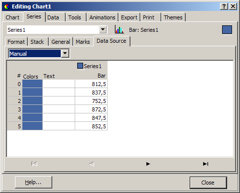Click the TeeChart icon in title bar
The image size is (240, 193).
7,6
